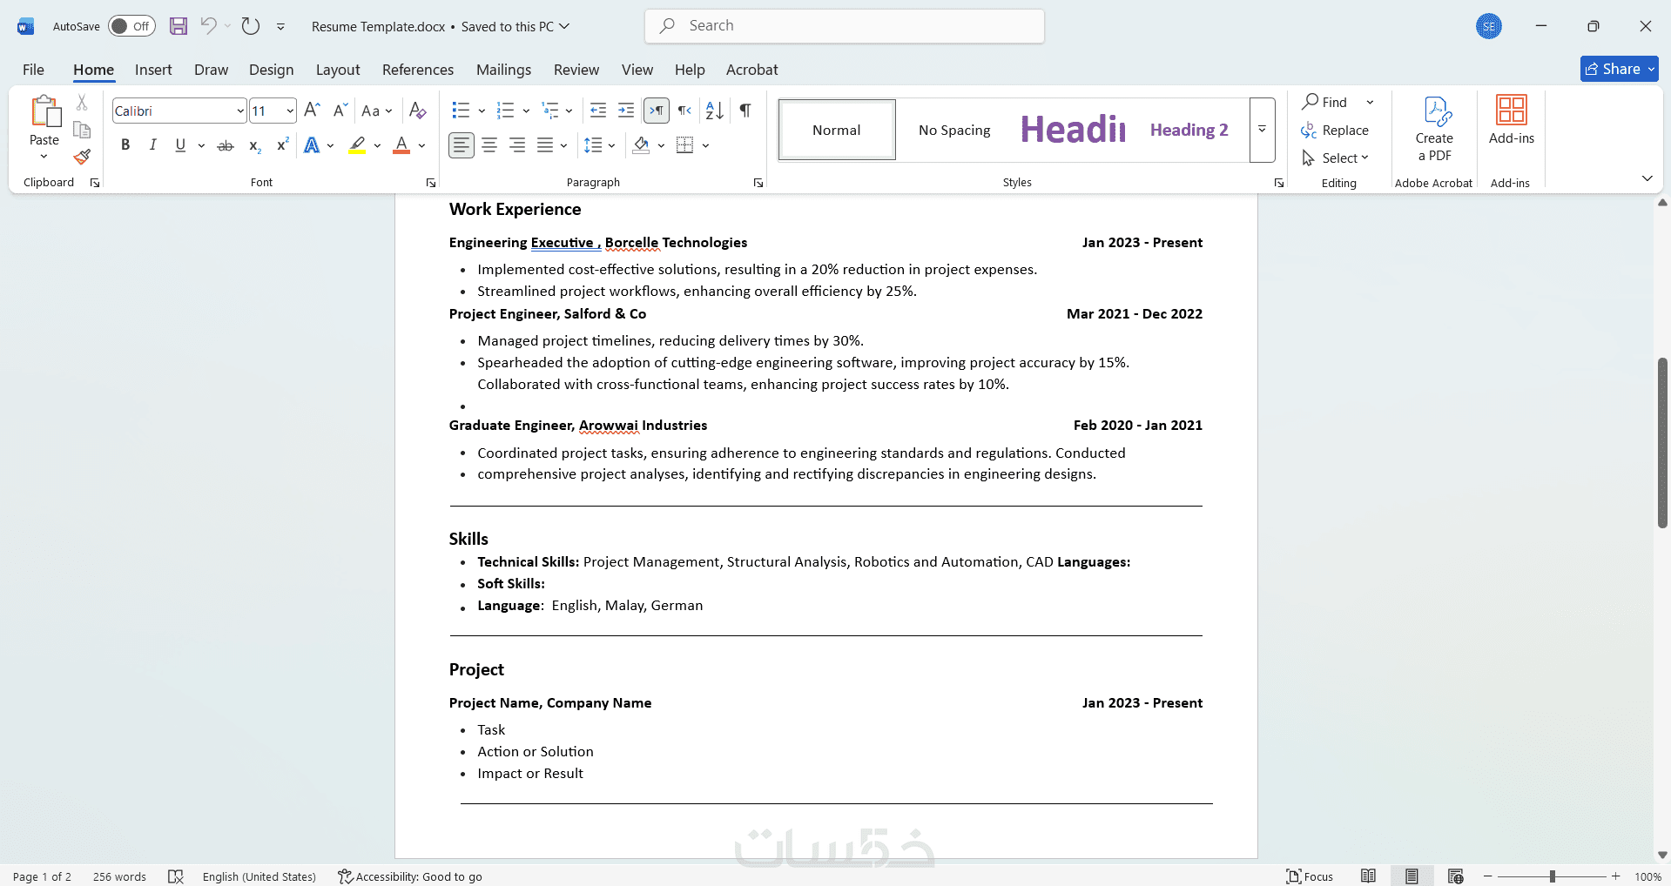The height and width of the screenshot is (886, 1671).
Task: Copy selection using the Copy icon
Action: (82, 130)
